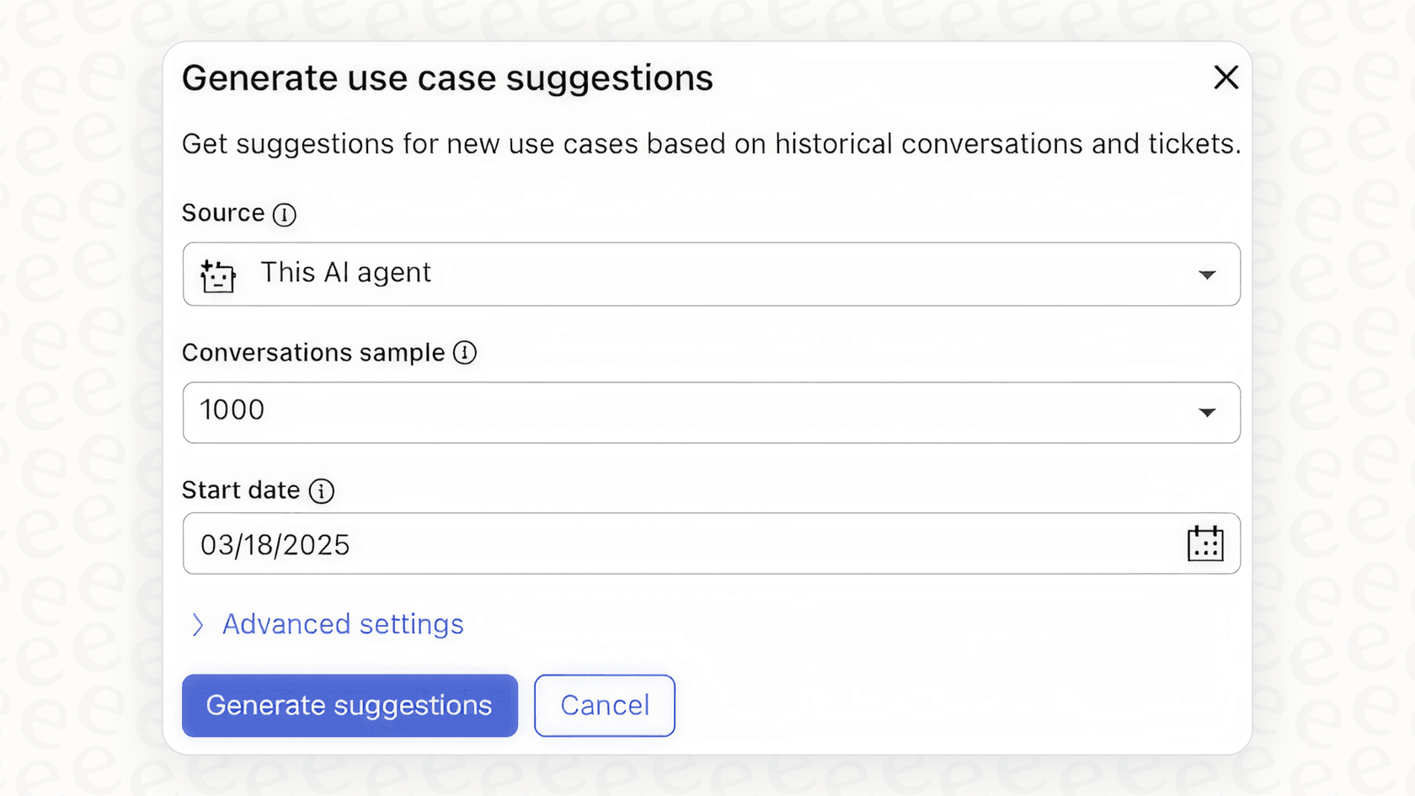The image size is (1415, 796).
Task: Open the calendar picker icon
Action: [x=1205, y=544]
